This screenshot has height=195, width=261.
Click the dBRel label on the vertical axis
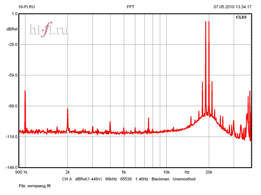point(12,29)
